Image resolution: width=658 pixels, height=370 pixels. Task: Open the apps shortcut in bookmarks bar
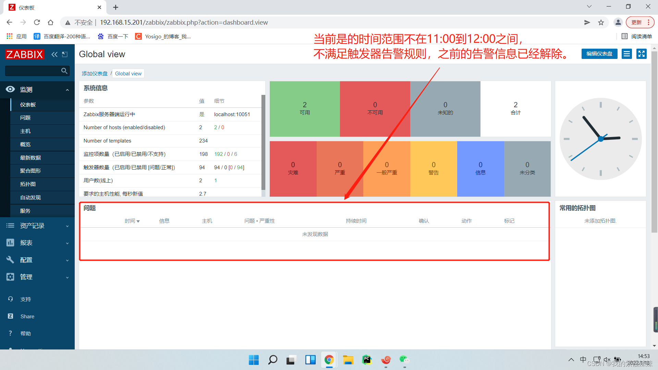[x=16, y=36]
